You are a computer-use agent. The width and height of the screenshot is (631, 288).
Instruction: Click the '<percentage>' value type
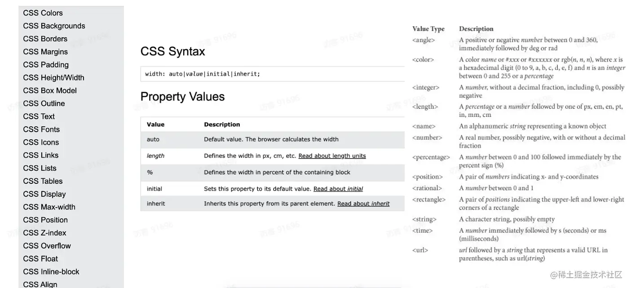431,157
